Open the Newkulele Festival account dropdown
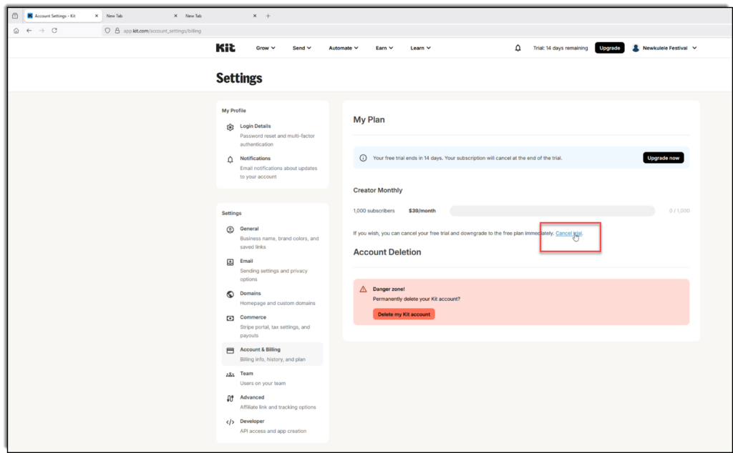733x453 pixels. click(x=664, y=48)
